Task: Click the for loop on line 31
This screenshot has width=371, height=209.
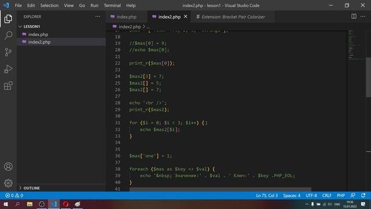Action: click(166, 122)
